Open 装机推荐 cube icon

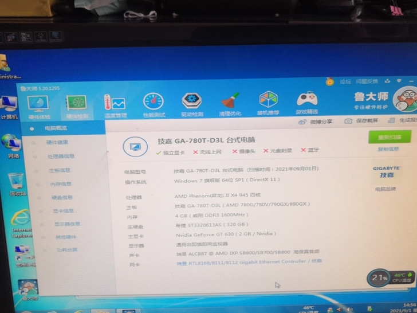[268, 103]
